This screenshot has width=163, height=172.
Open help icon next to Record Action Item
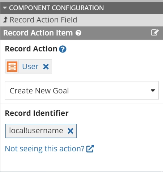[x=78, y=33]
